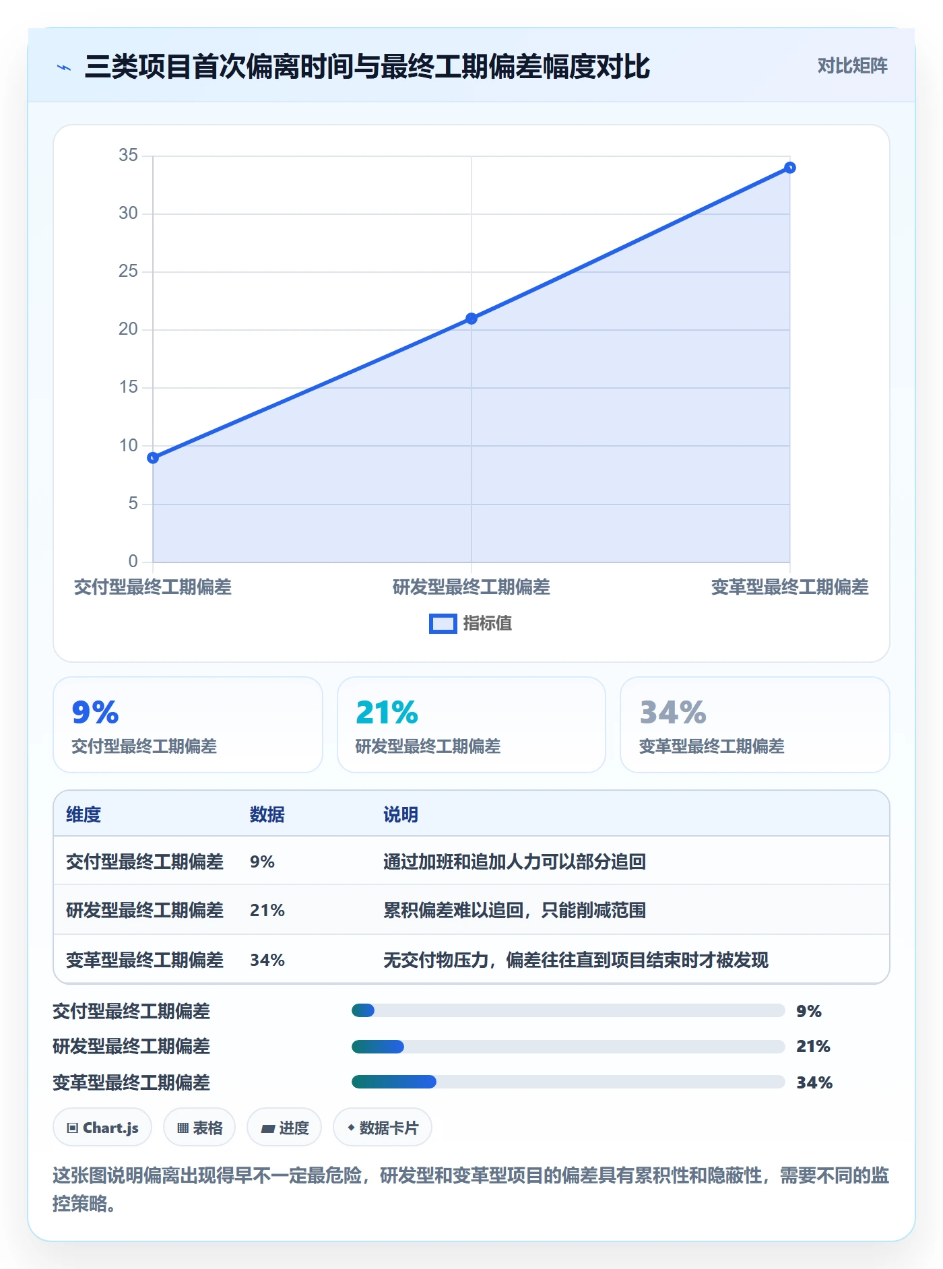The image size is (943, 1269).
Task: Toggle the 指标值 legend swatch
Action: coord(443,624)
